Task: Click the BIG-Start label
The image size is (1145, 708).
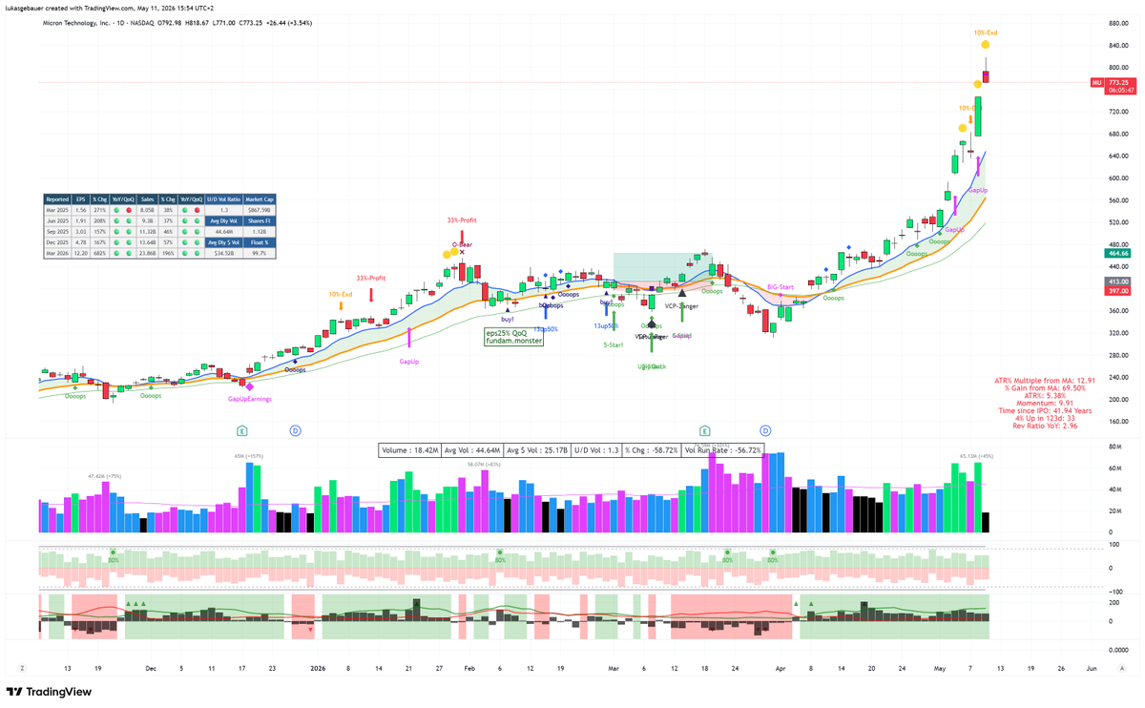Action: pyautogui.click(x=781, y=287)
